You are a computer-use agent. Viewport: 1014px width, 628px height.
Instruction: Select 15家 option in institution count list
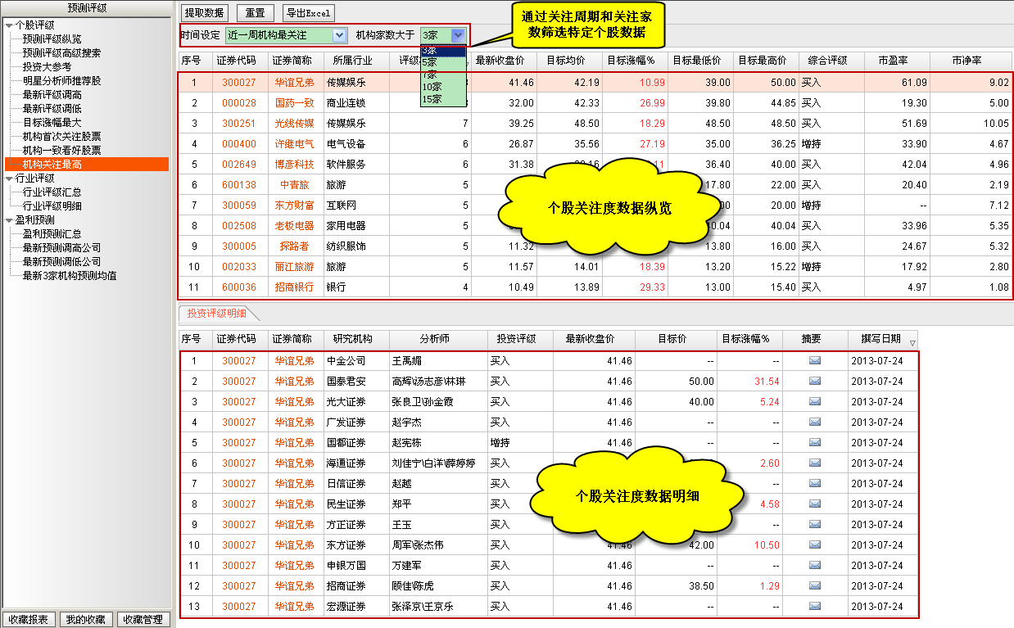pos(431,99)
